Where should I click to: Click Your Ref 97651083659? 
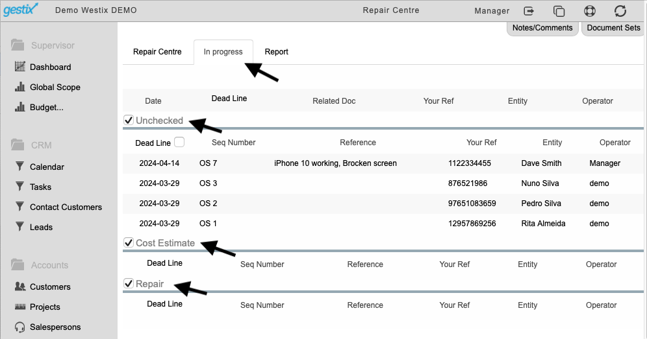[x=472, y=204]
